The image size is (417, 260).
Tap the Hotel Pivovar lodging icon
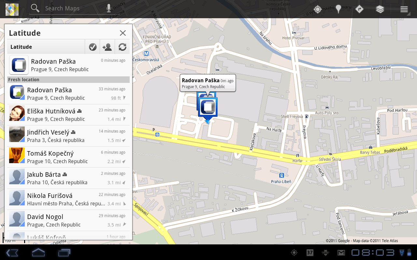294,33
